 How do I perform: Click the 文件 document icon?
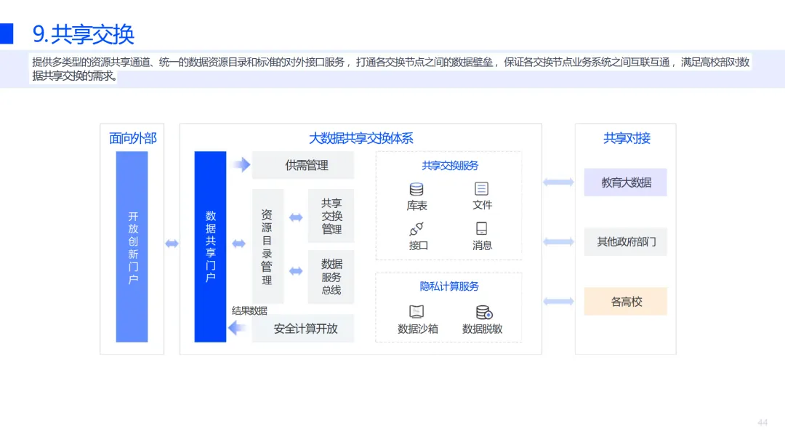click(x=482, y=189)
